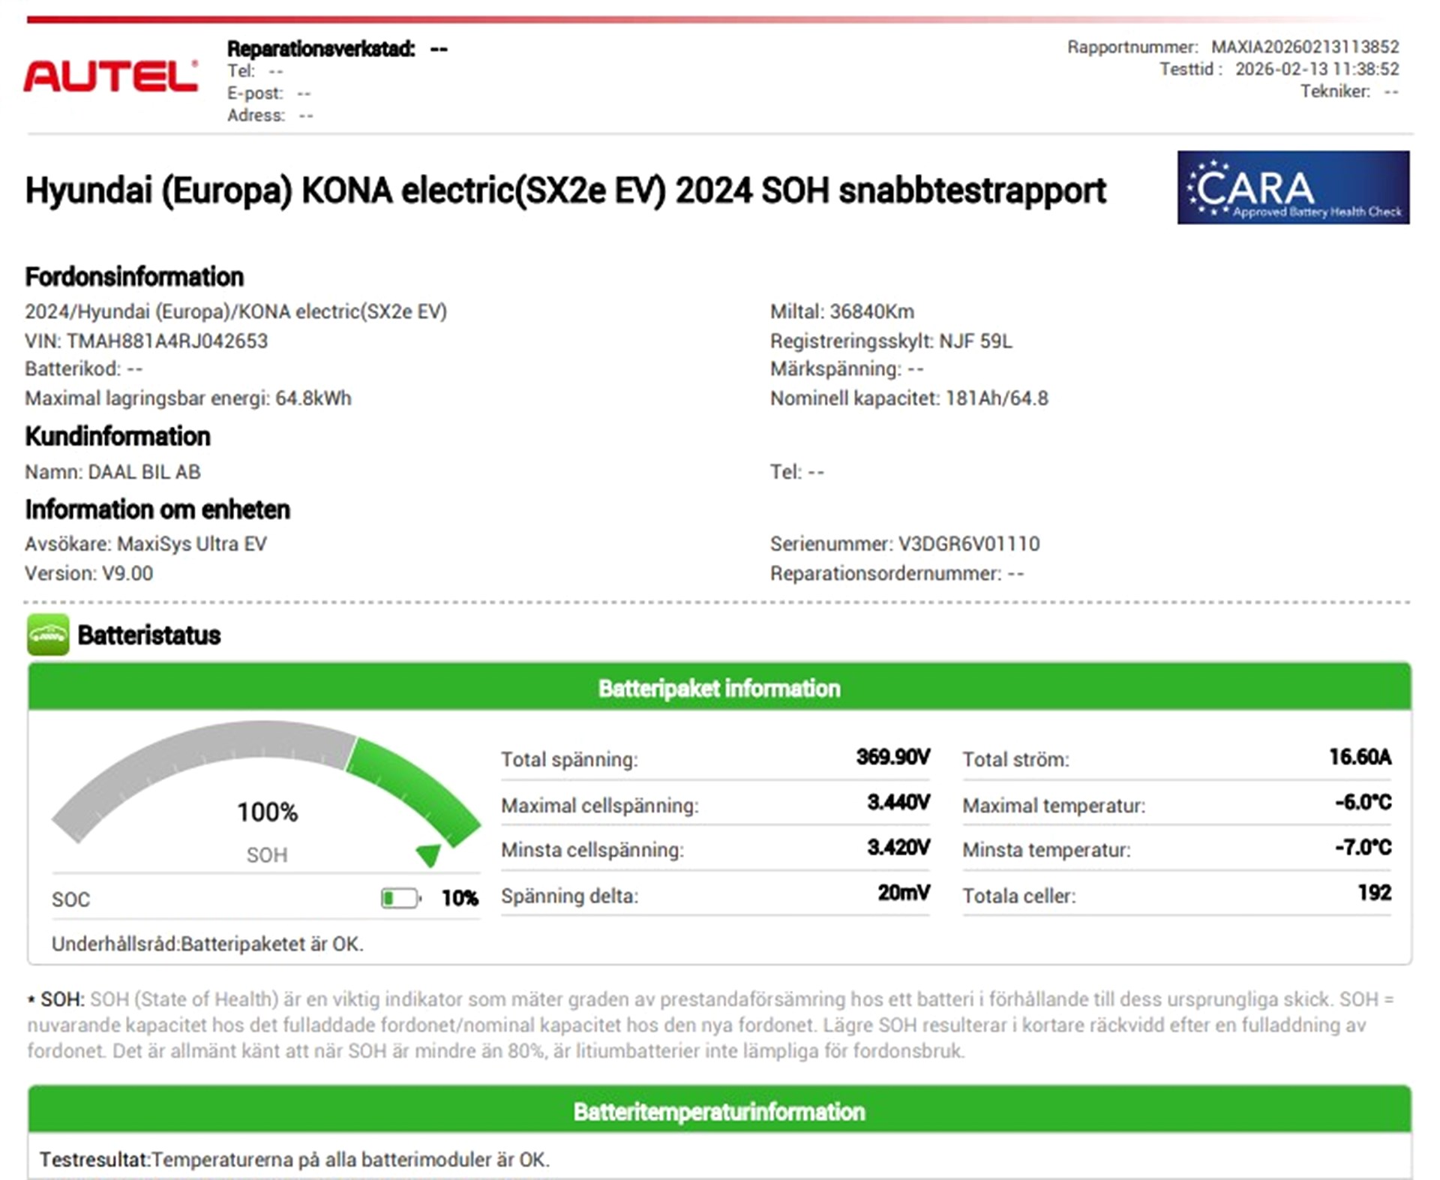Click the Maximal temperatur value -6.0°C
This screenshot has width=1440, height=1180.
tap(1362, 803)
